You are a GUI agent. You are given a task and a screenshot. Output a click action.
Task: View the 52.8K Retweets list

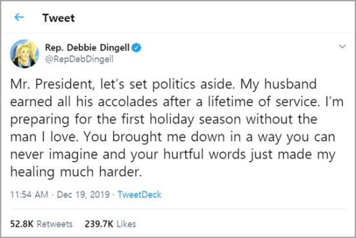coord(41,224)
